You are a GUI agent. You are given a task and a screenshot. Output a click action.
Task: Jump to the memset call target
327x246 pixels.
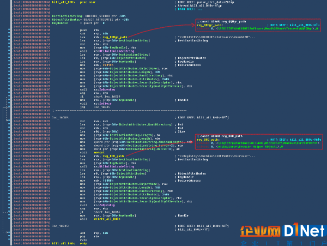[x=99, y=153]
